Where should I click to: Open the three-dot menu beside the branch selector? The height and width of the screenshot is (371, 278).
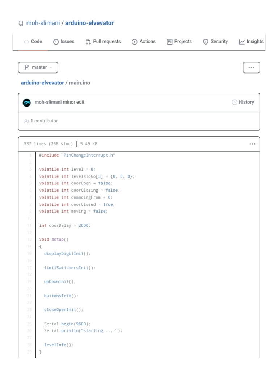point(251,67)
